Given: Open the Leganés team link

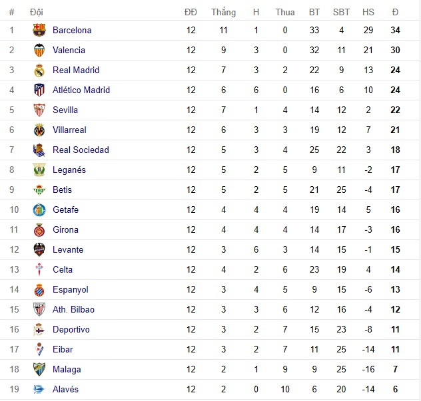Looking at the screenshot, I should (69, 170).
